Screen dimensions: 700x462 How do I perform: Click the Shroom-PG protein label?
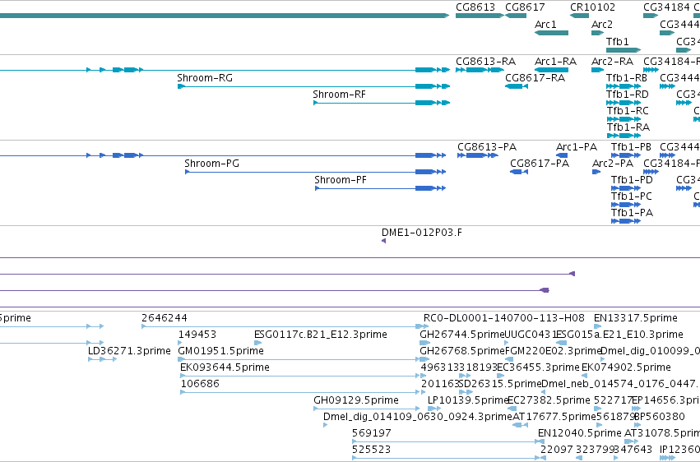click(212, 164)
